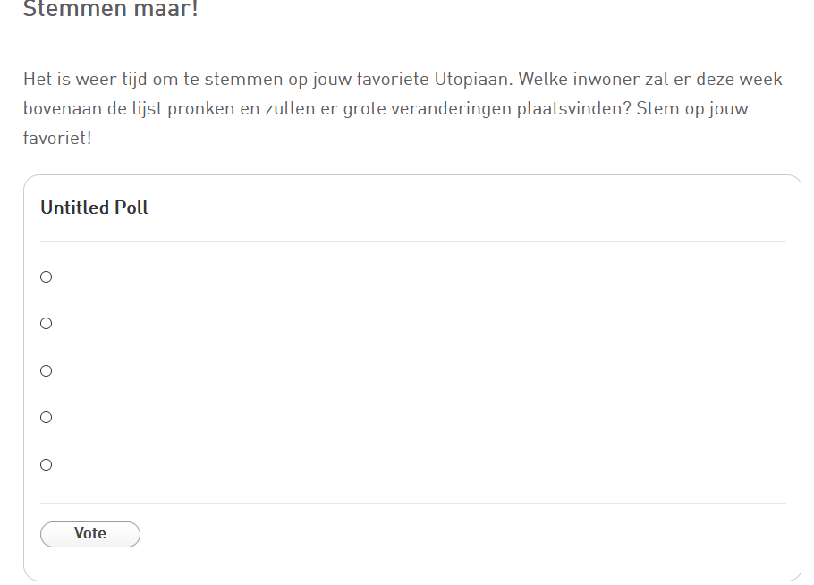Click the closing word "favoriet!" in the paragraph
814x585 pixels.
click(57, 138)
